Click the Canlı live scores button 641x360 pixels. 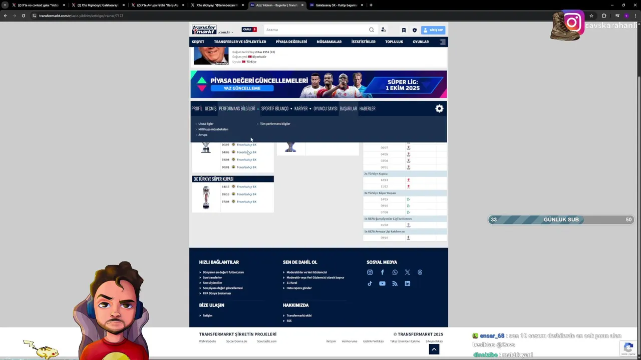[x=249, y=29]
